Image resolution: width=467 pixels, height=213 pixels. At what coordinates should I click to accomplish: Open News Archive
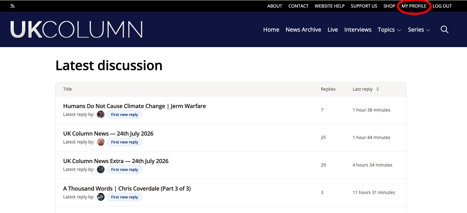pyautogui.click(x=303, y=30)
